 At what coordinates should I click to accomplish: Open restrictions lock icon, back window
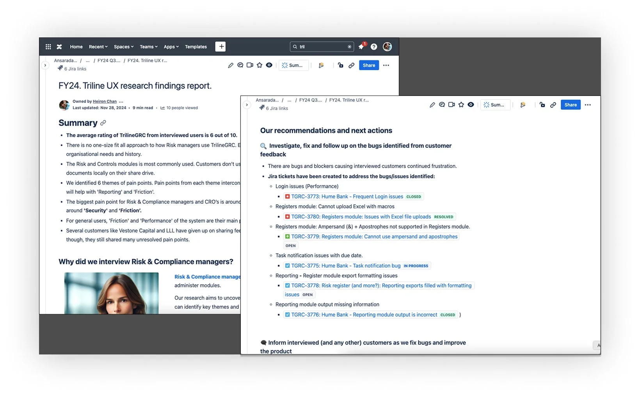point(341,65)
